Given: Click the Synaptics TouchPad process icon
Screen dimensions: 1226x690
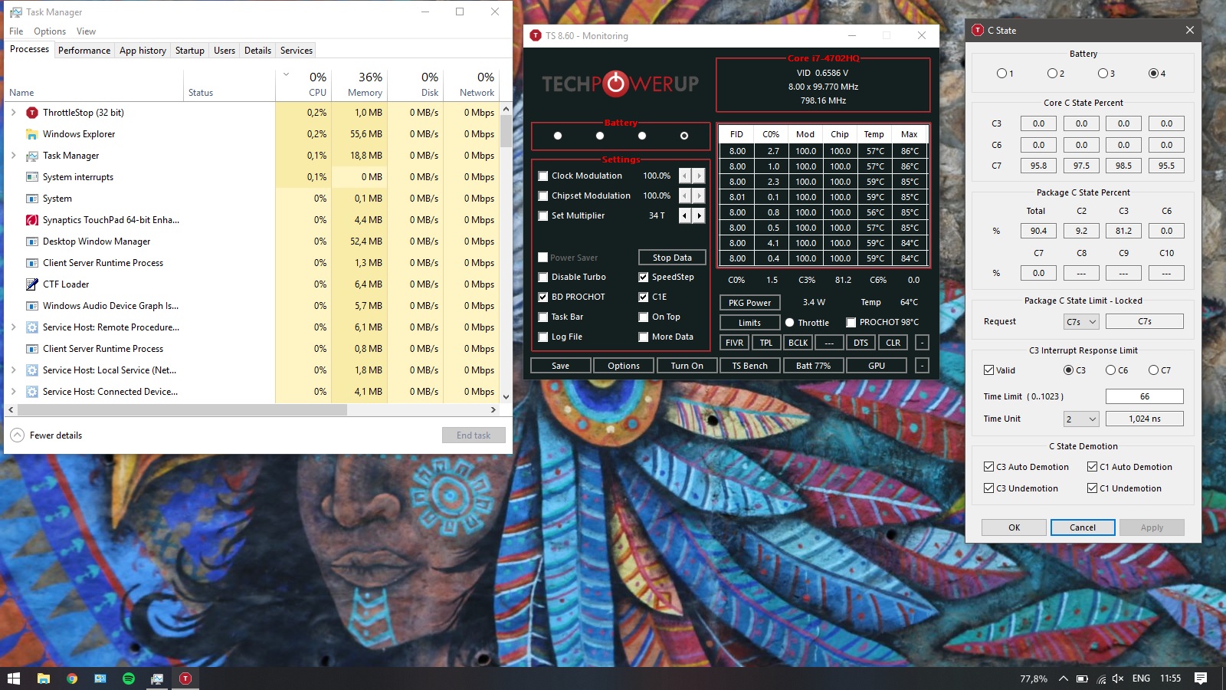Looking at the screenshot, I should (32, 220).
